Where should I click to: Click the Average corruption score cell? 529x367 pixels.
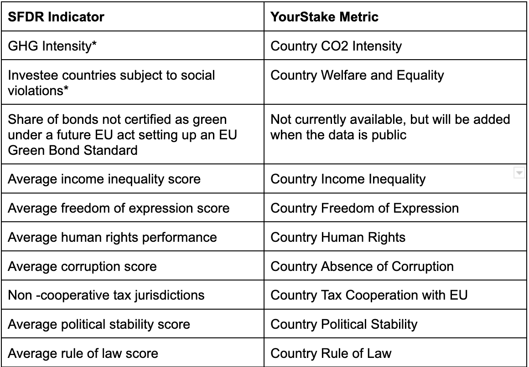coord(133,265)
